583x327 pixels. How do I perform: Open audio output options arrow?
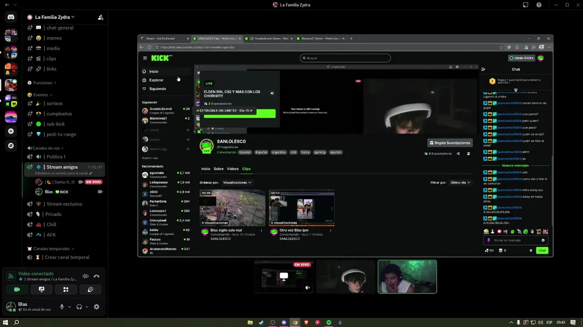[x=87, y=307]
